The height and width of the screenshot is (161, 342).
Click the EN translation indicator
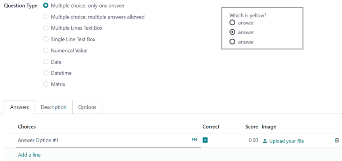[194, 140]
